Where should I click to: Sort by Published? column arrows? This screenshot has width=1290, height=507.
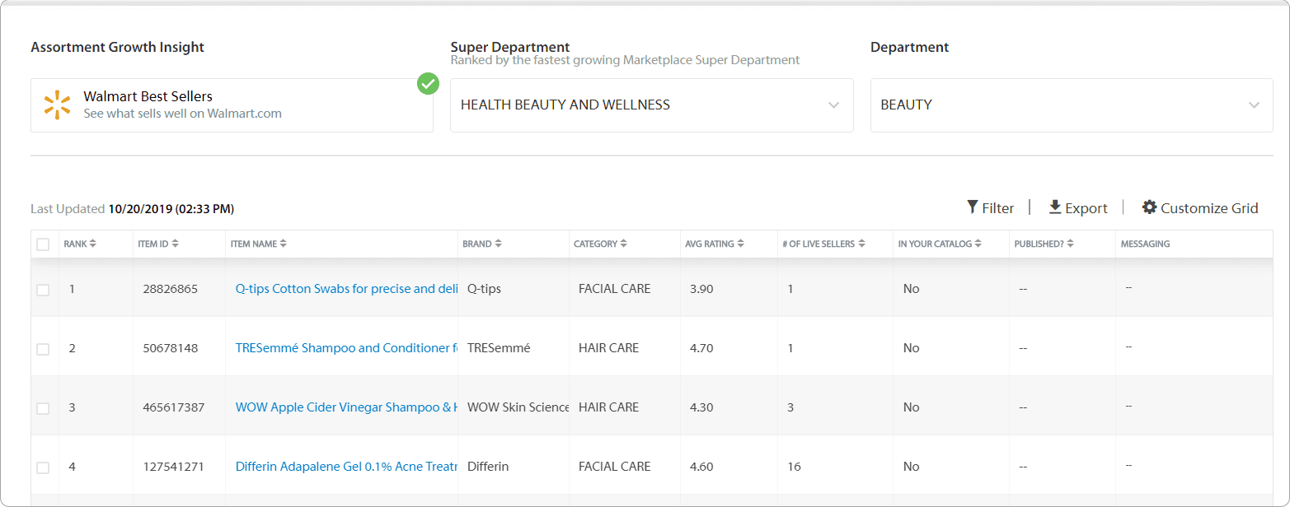[1072, 244]
